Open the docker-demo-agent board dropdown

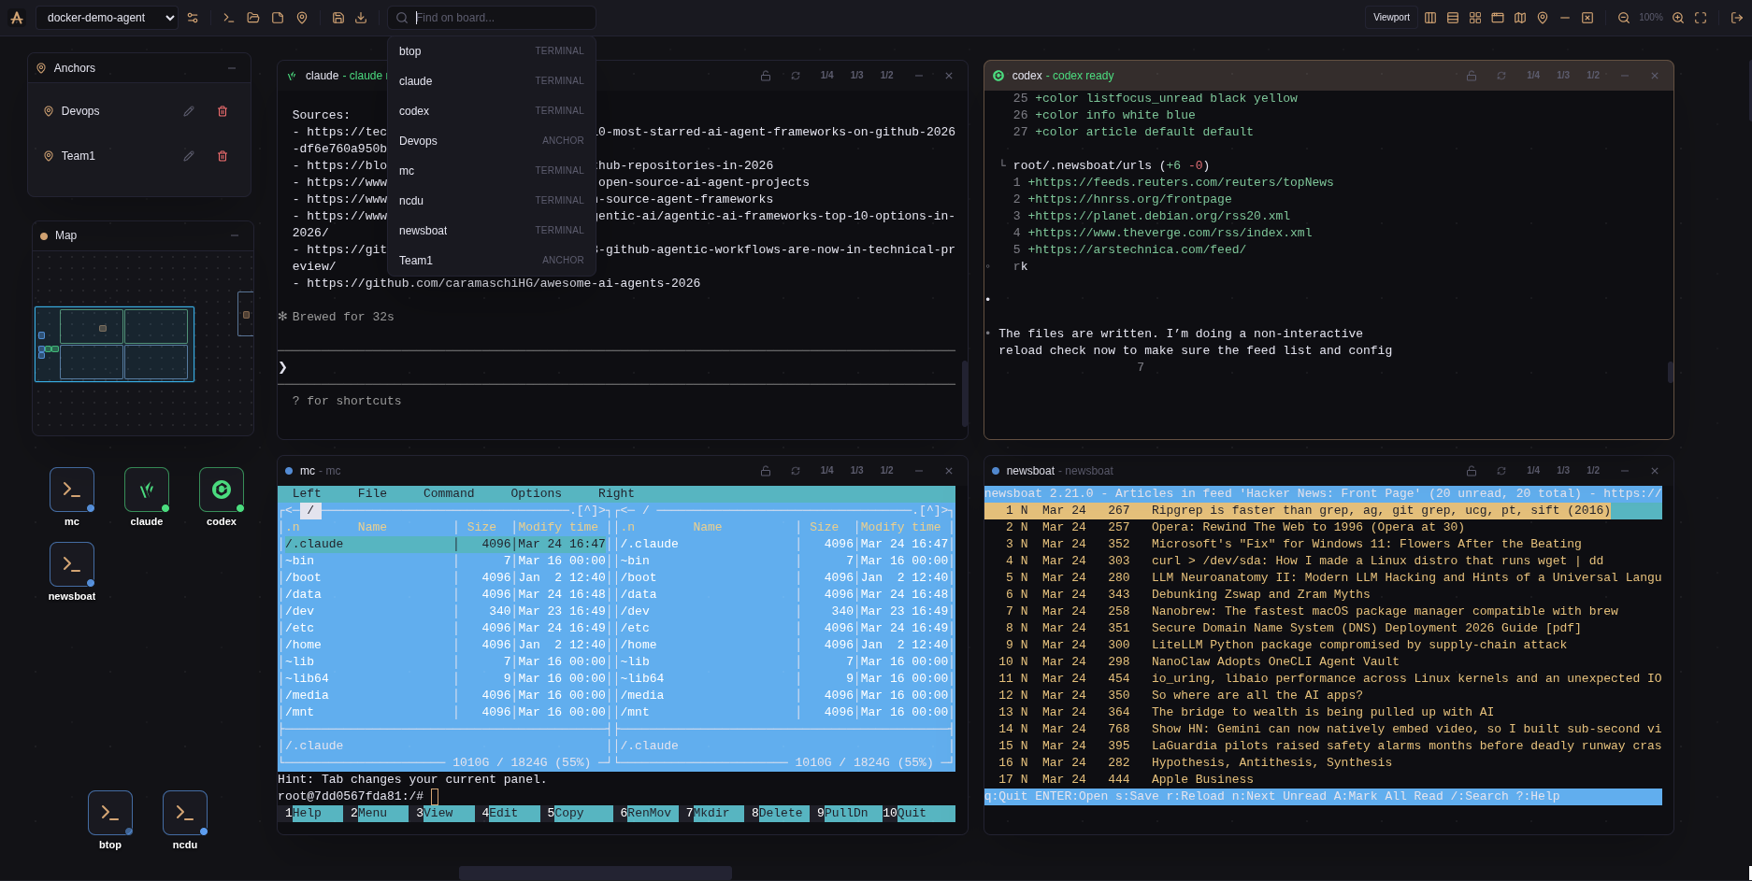point(107,18)
